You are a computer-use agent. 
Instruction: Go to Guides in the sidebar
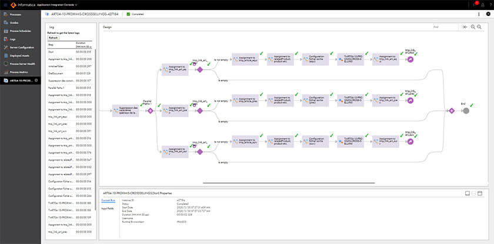[21, 23]
